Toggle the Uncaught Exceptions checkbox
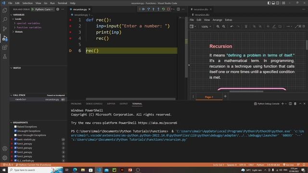 coord(15,131)
